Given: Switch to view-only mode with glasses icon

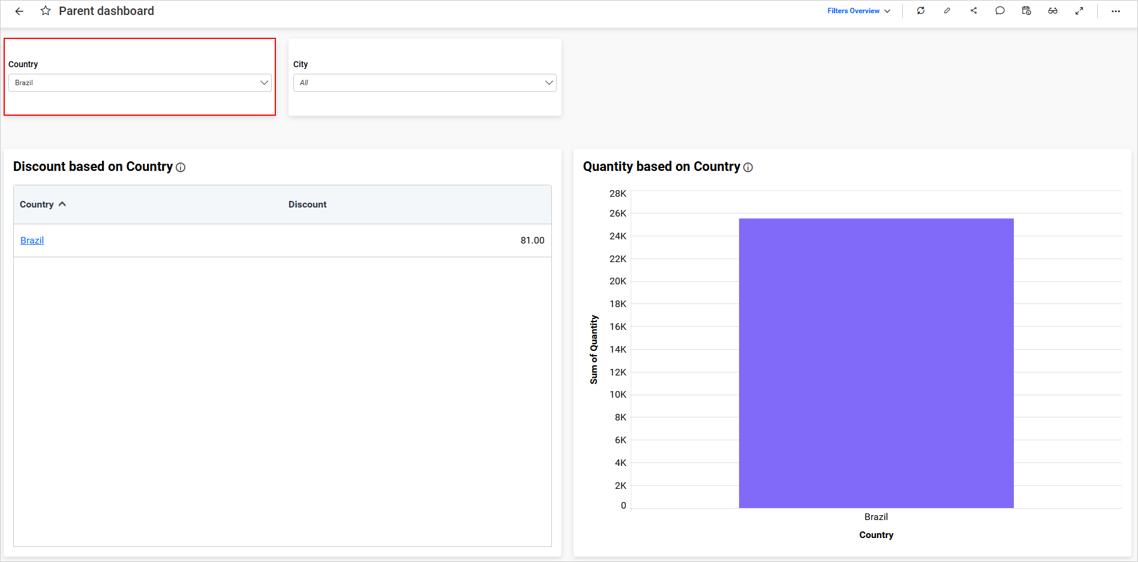Looking at the screenshot, I should click(x=1053, y=10).
